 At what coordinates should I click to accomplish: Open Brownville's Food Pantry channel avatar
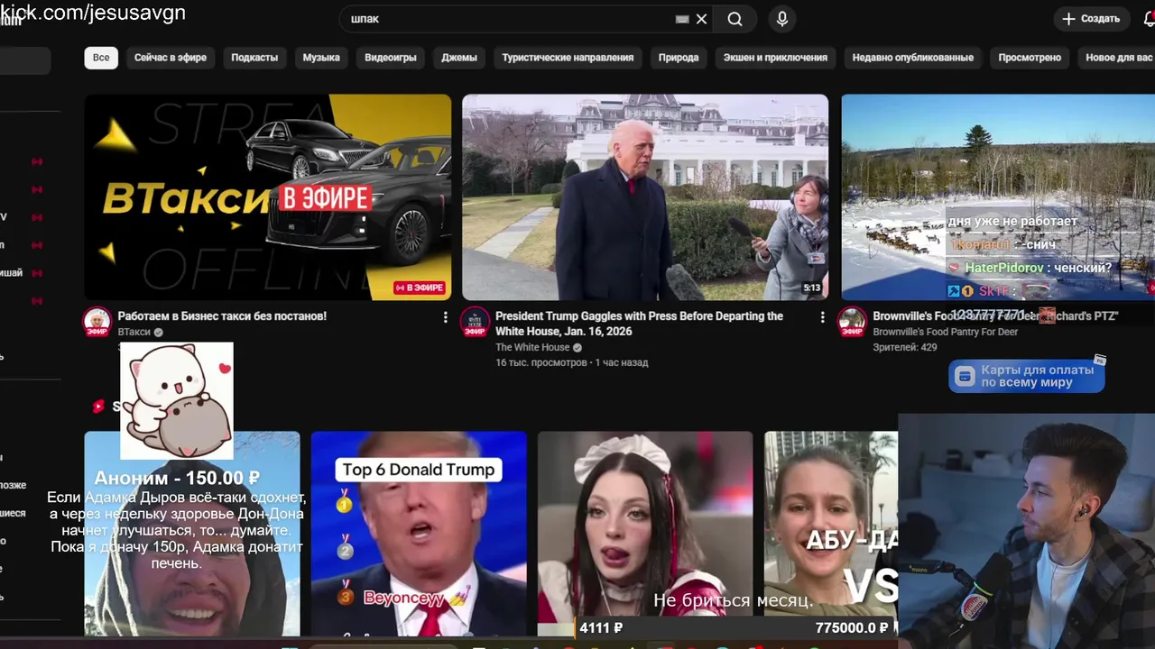point(852,322)
